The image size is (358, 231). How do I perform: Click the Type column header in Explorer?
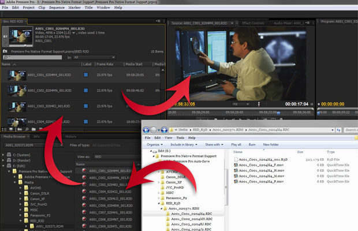tap(330, 152)
